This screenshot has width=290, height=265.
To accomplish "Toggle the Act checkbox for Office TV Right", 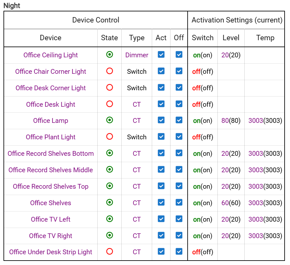I will pos(161,235).
